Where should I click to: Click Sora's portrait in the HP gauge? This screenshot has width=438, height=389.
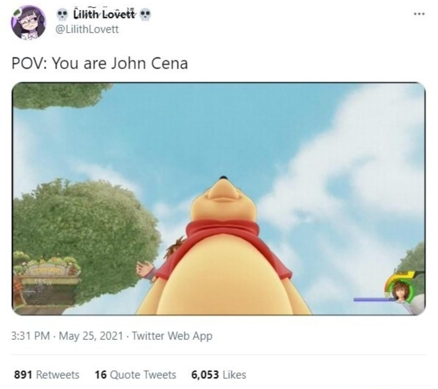point(399,292)
